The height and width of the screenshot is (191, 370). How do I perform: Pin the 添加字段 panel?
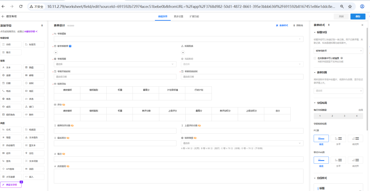pyautogui.click(x=42, y=26)
